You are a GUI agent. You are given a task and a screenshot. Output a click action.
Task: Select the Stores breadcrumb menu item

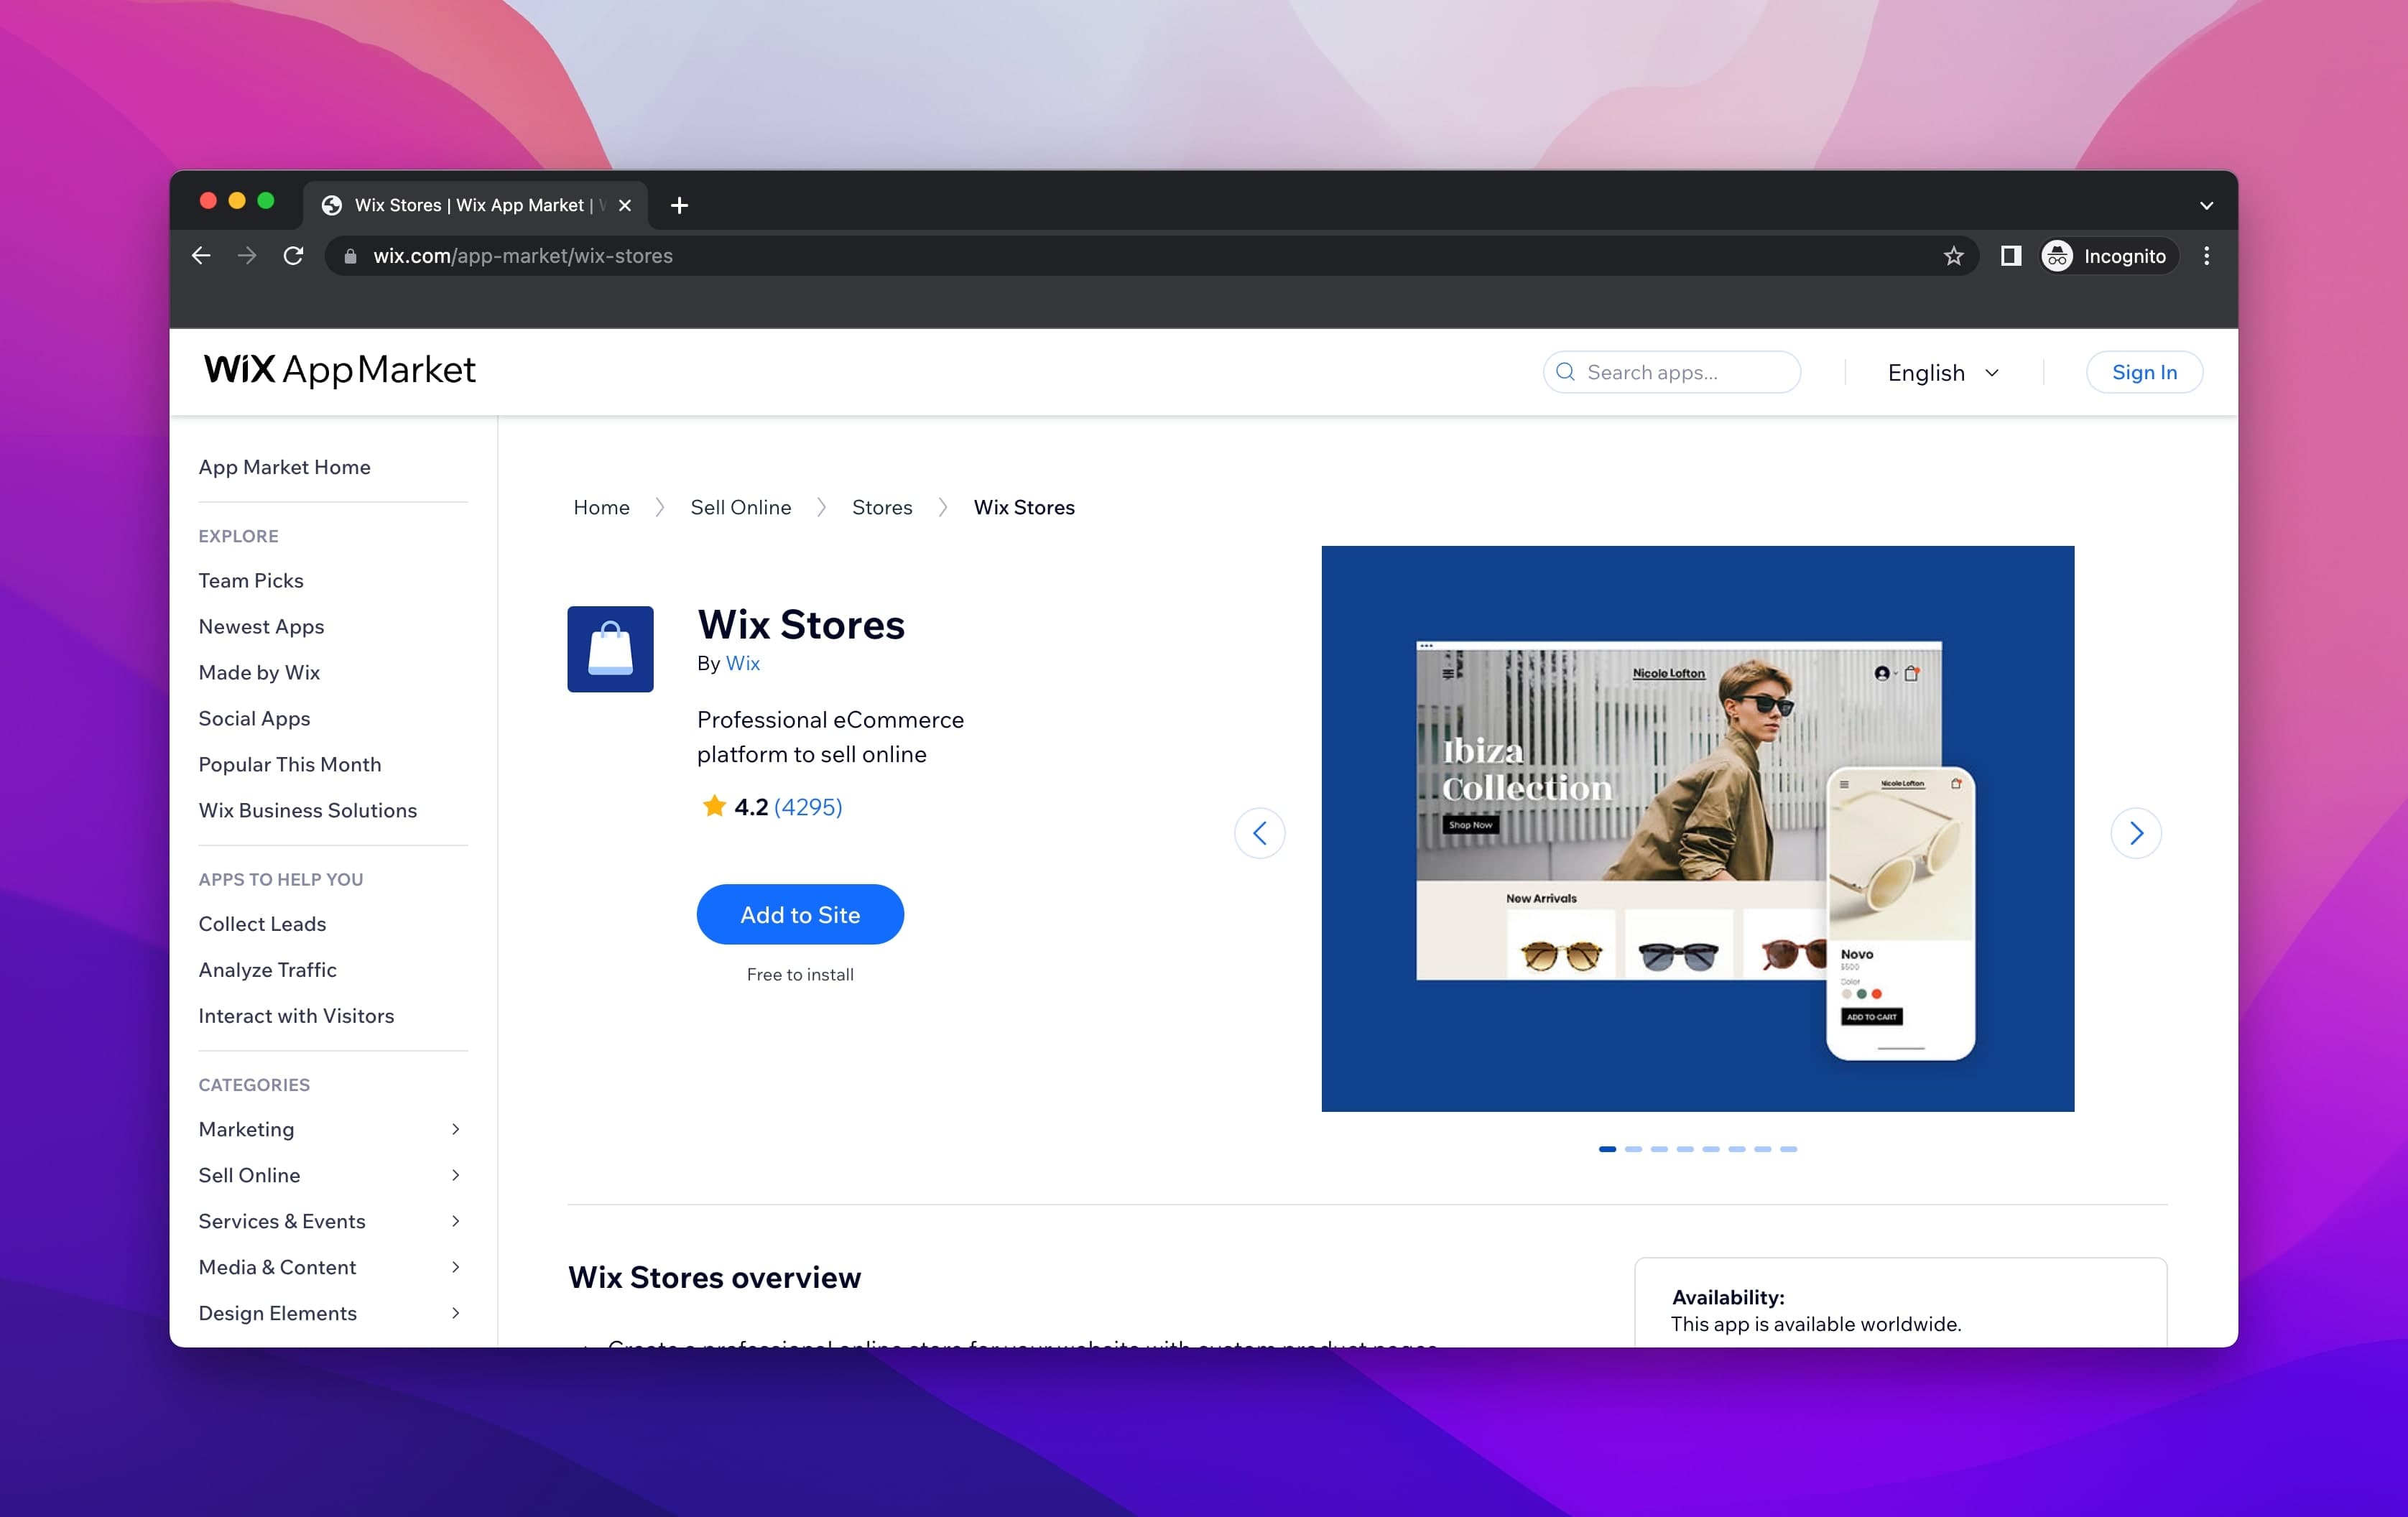(881, 507)
